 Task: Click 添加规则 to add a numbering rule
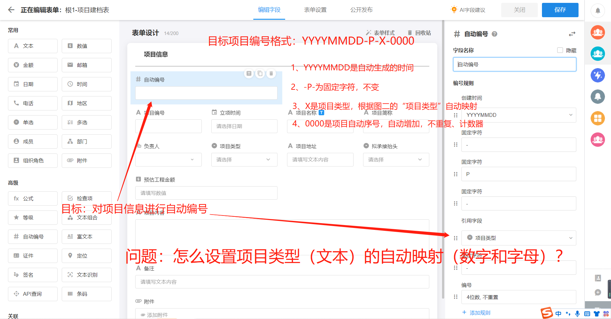[x=476, y=313]
